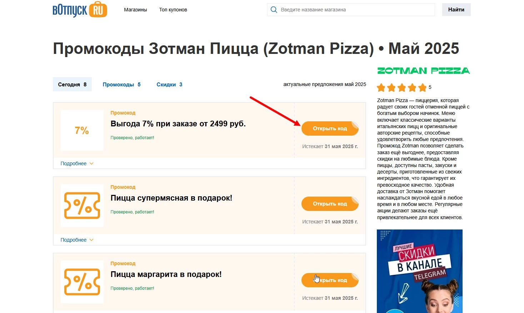Click the 7% discount badge
Viewport: 524px width, 313px height.
82,130
